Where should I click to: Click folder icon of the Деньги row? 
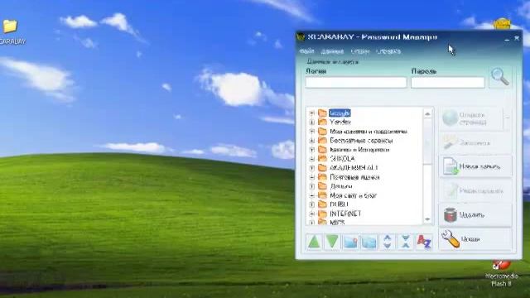tap(322, 186)
